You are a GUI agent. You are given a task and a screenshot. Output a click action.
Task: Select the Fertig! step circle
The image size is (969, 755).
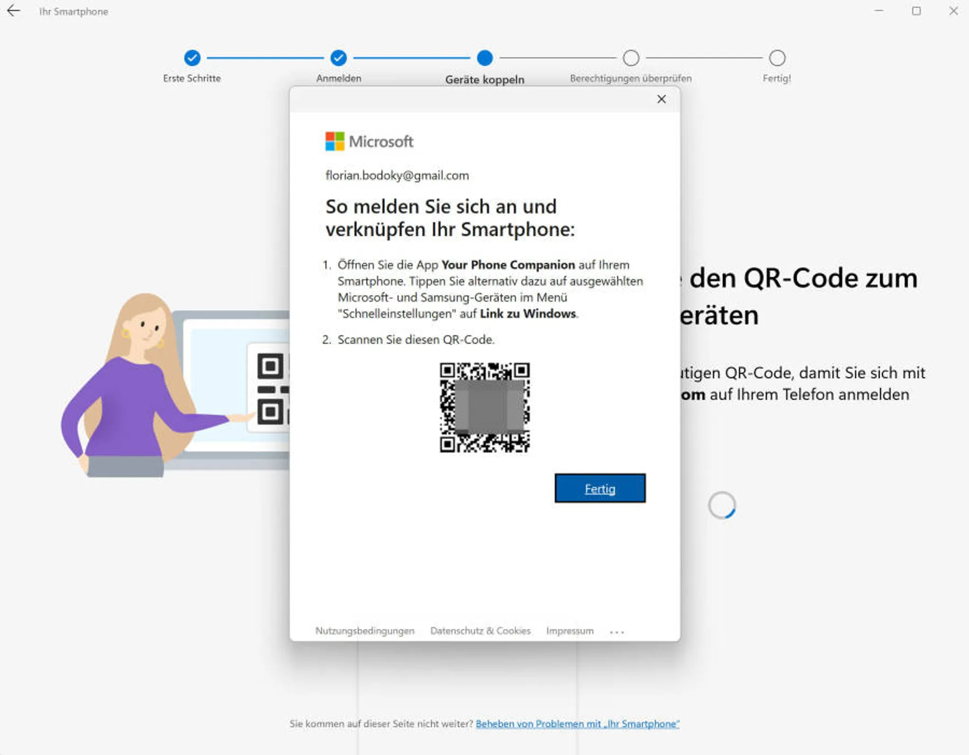(777, 58)
